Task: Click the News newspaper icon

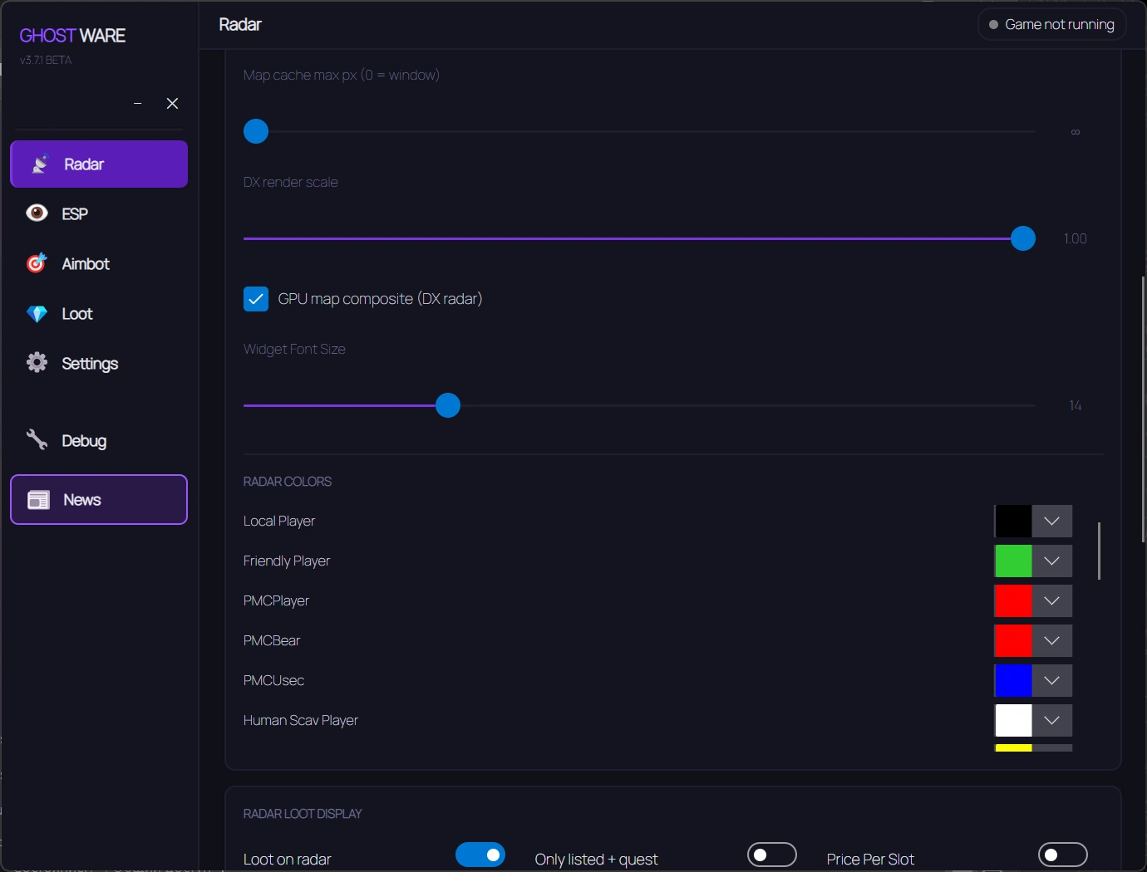Action: (39, 500)
